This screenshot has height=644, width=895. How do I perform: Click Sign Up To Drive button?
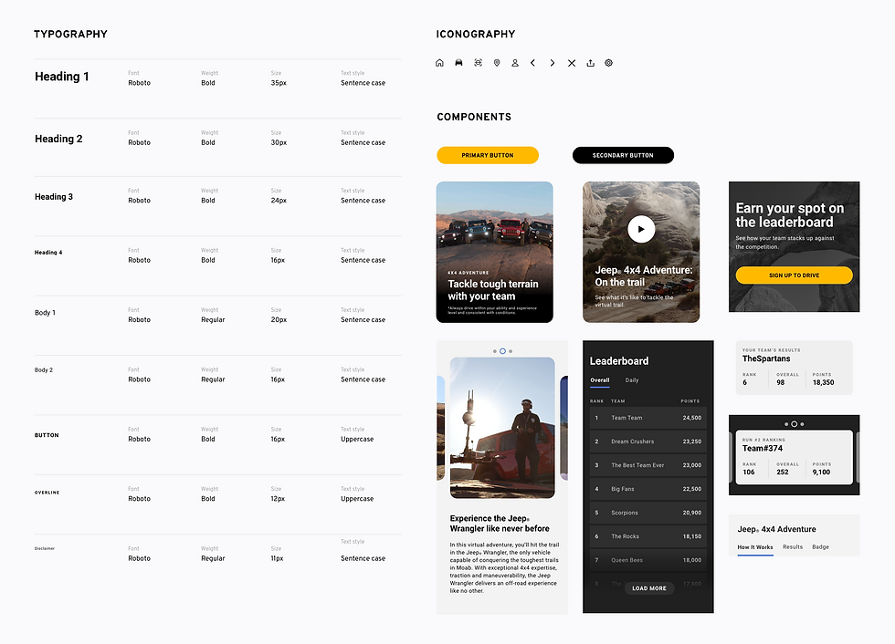[x=794, y=275]
